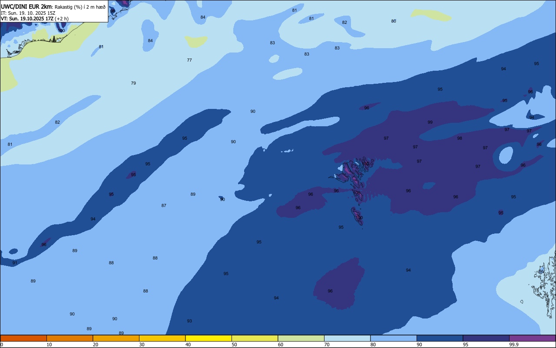This screenshot has height=348, width=556.
Task: Pick the light green 60–70 legend swatch
Action: pyautogui.click(x=301, y=338)
